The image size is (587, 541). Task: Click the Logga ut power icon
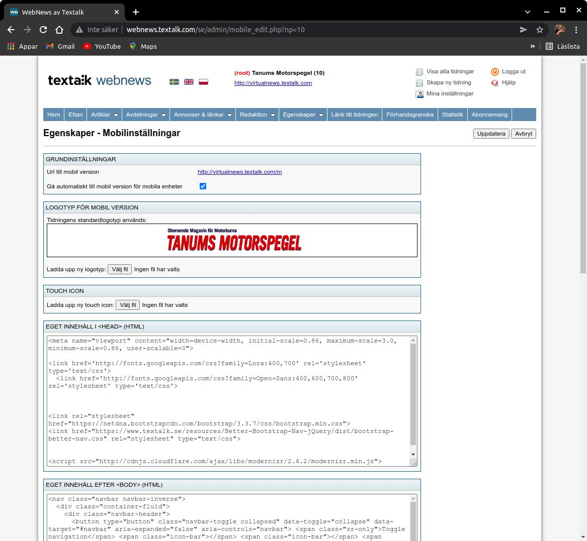[495, 72]
